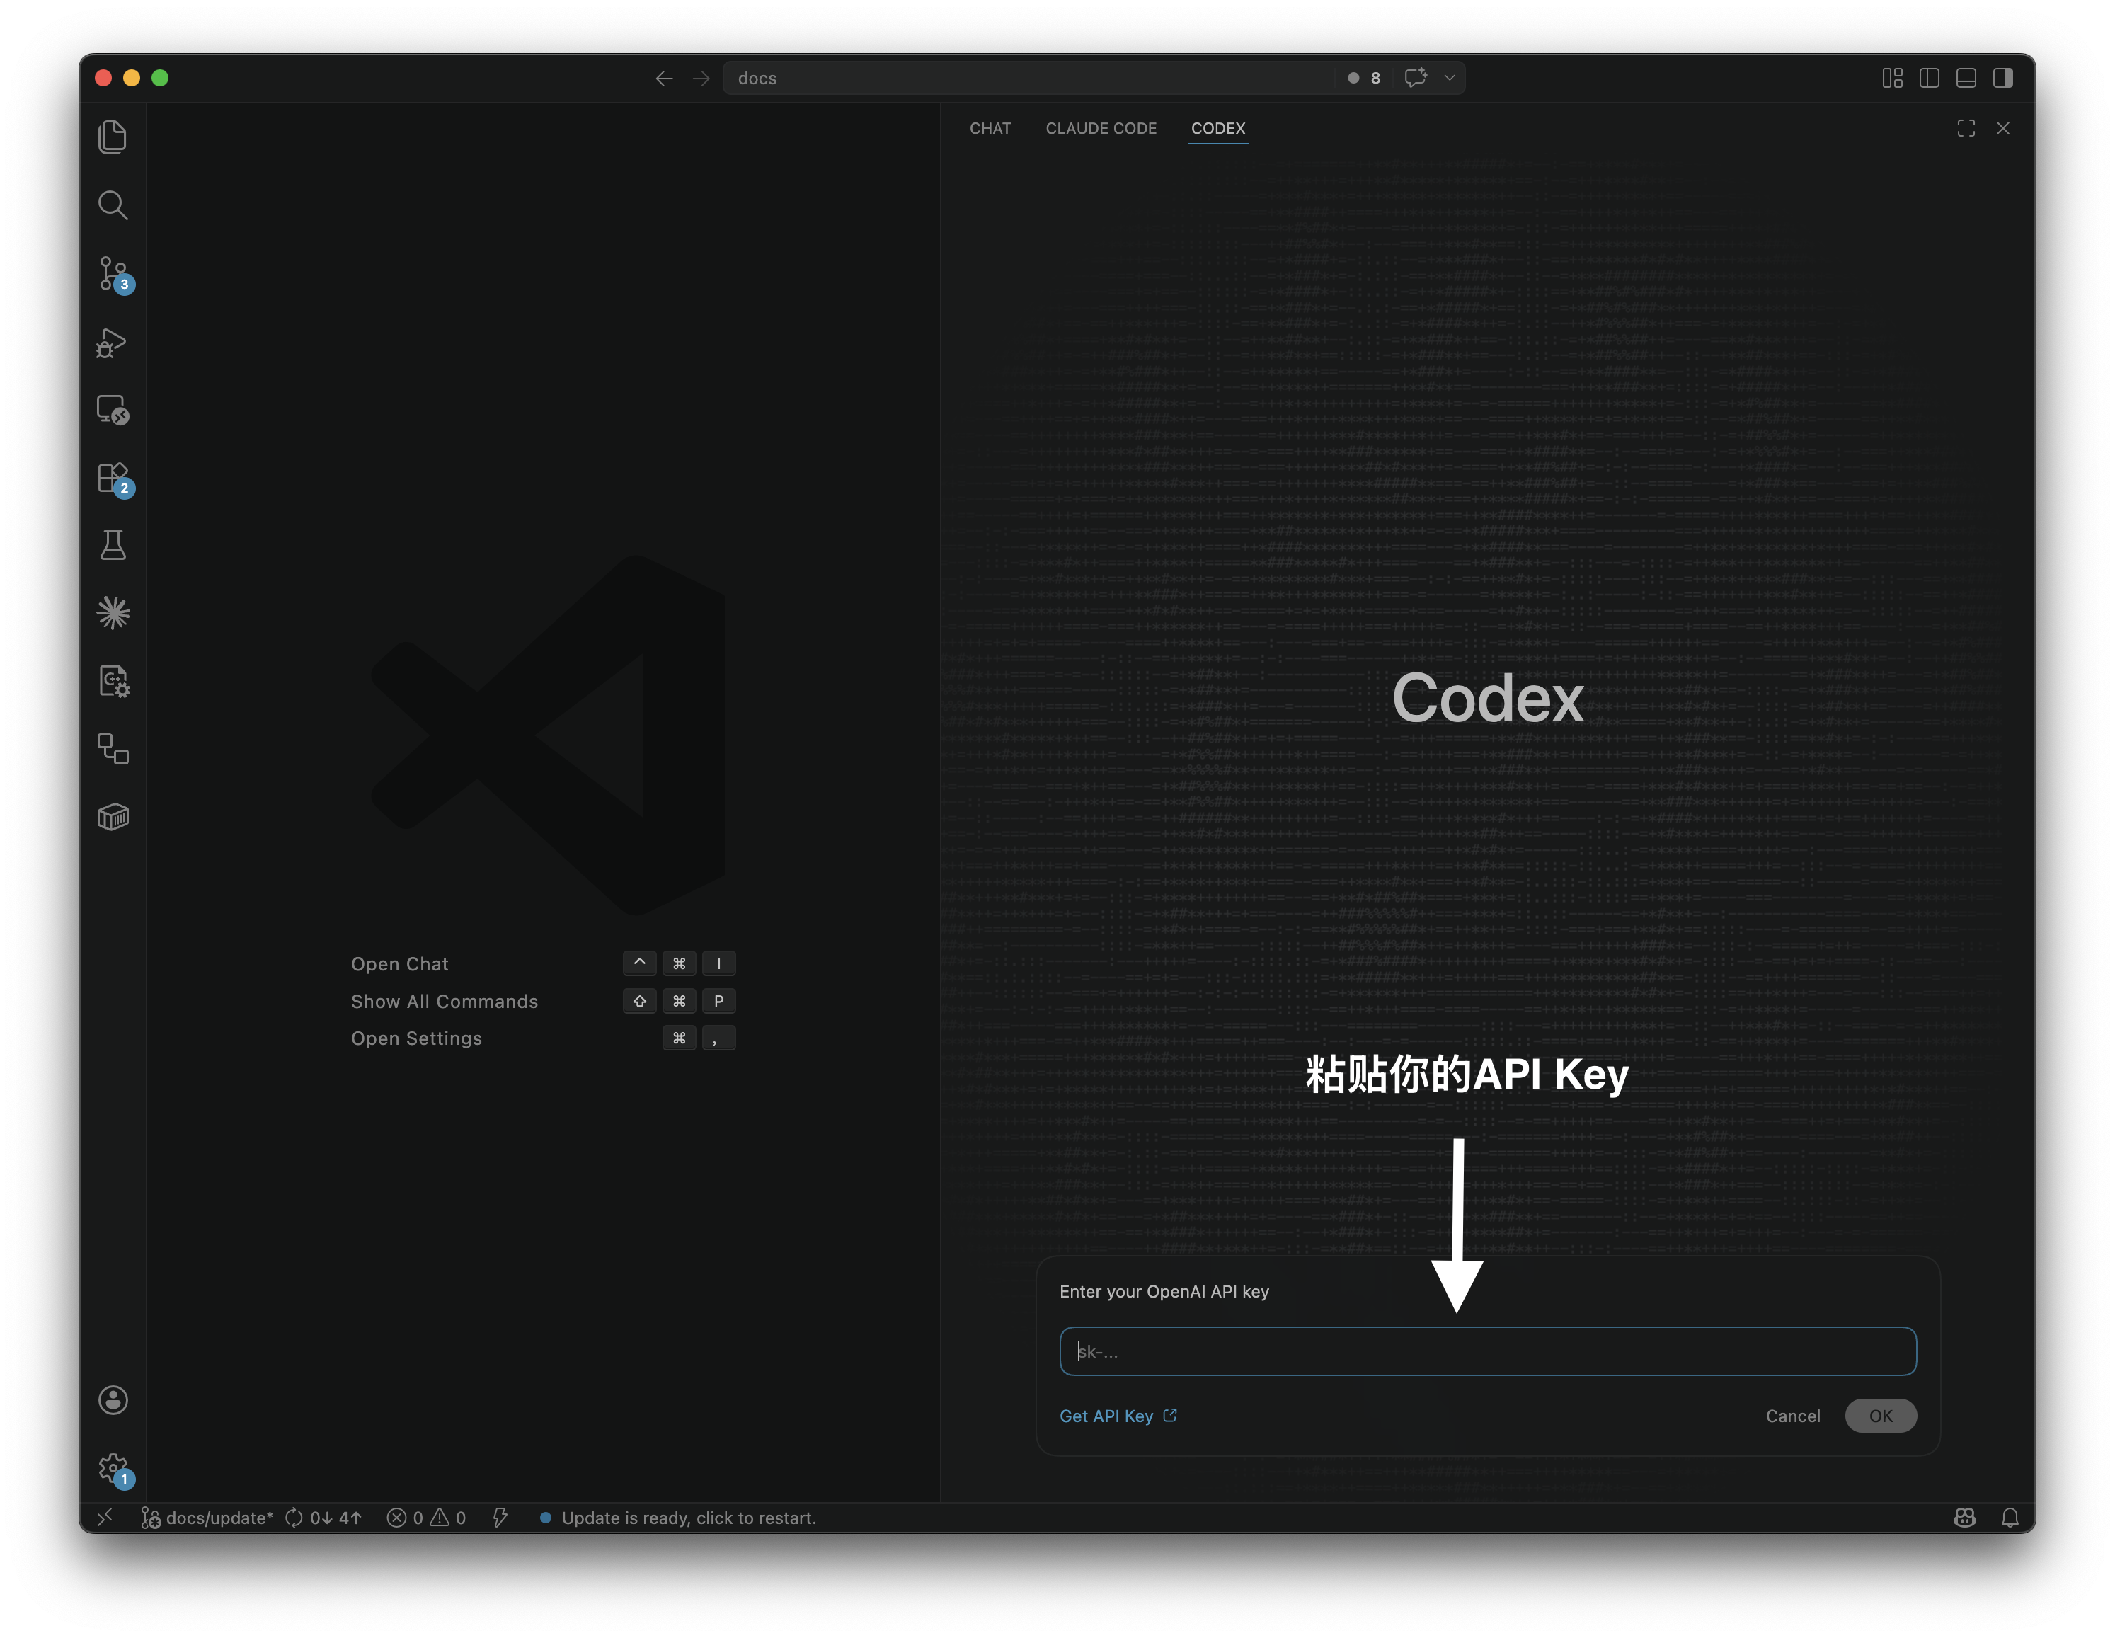Close the secondary side panel
This screenshot has width=2115, height=1638.
pos(2002,128)
